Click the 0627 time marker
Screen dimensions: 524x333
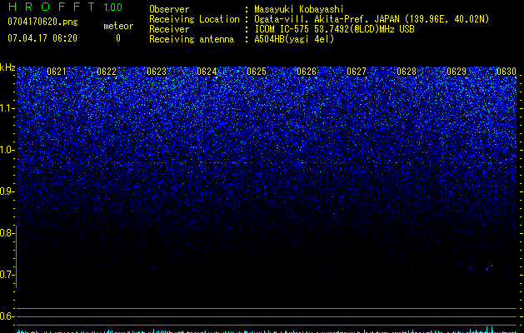click(357, 72)
